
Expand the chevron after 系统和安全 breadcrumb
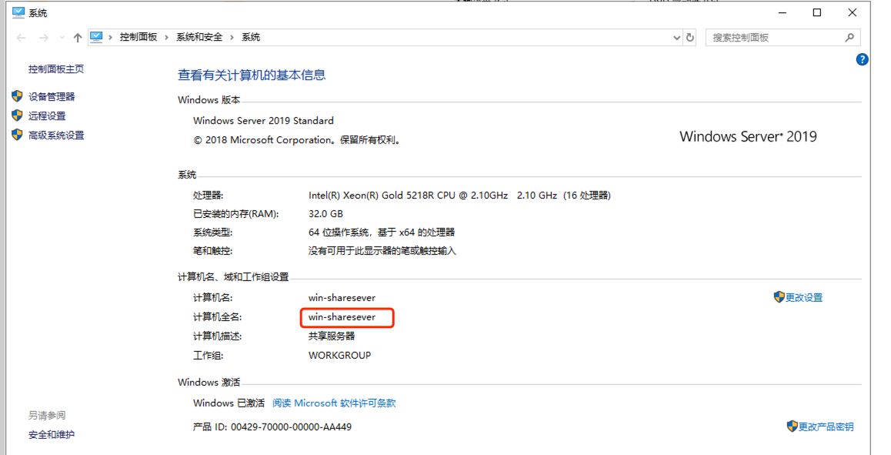232,37
